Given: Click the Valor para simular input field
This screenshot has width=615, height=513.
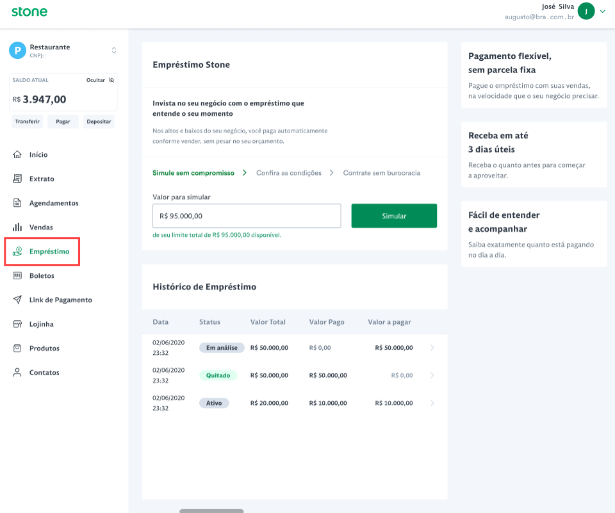Looking at the screenshot, I should click(x=247, y=216).
